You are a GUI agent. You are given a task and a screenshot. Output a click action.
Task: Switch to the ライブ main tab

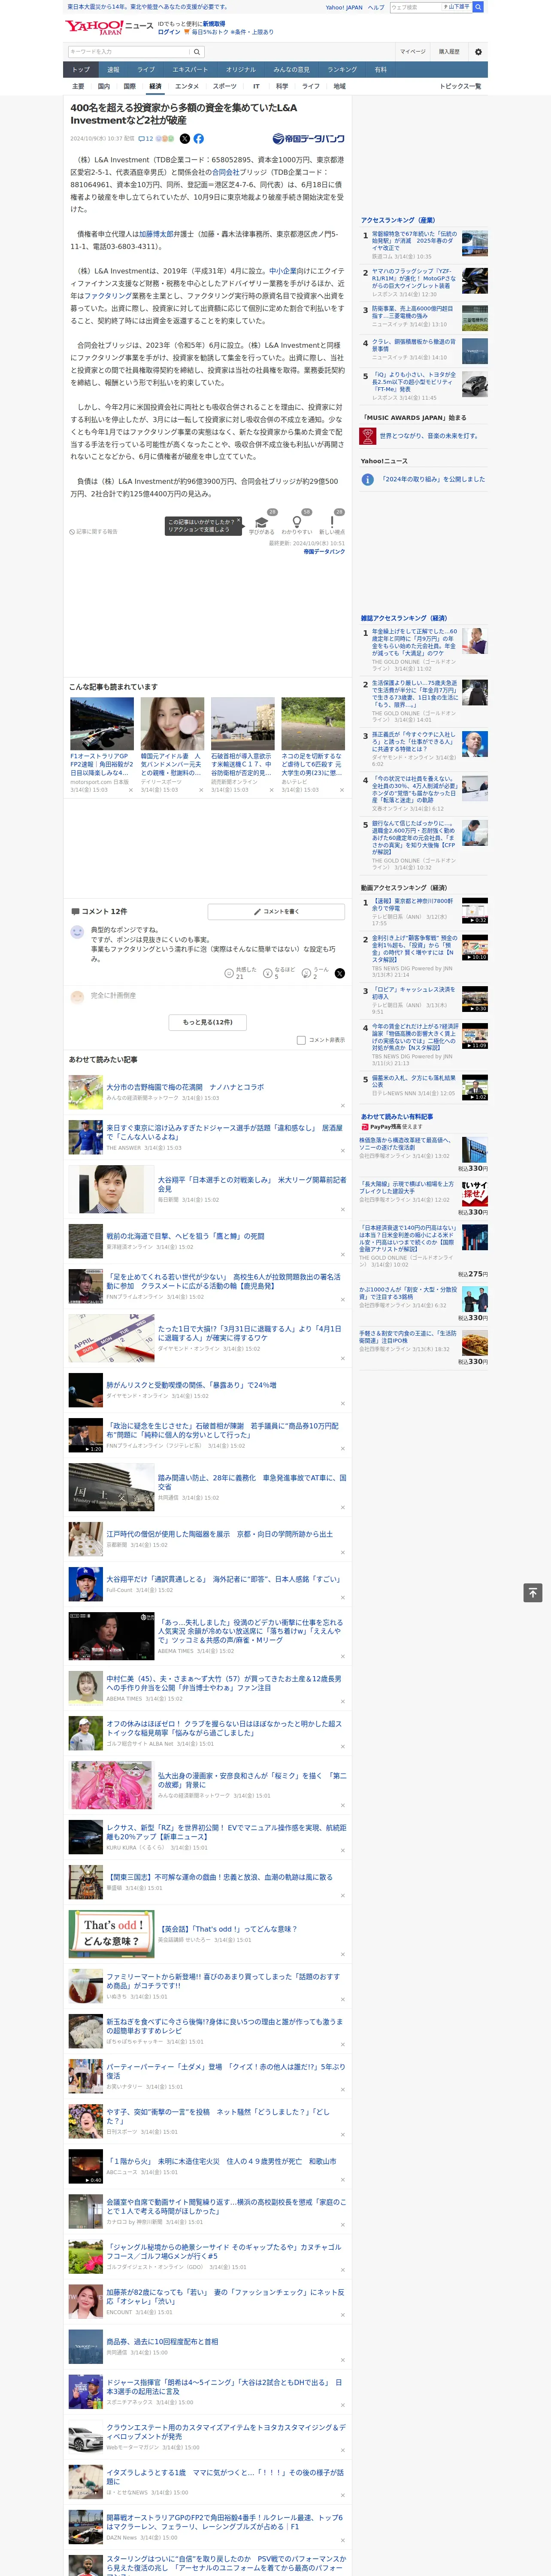pos(146,70)
